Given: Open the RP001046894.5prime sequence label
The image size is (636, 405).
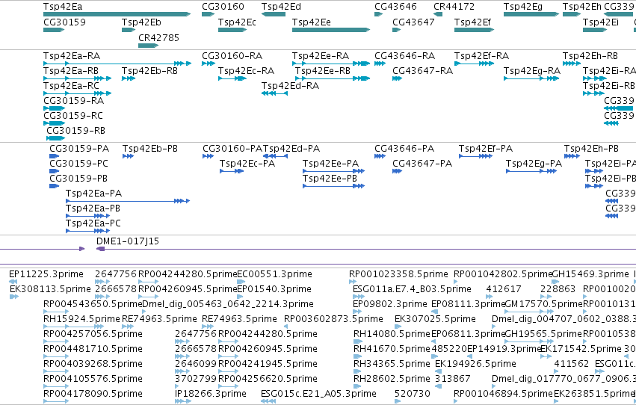Looking at the screenshot, I should click(504, 394).
